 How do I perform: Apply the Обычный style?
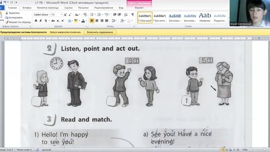click(x=145, y=18)
